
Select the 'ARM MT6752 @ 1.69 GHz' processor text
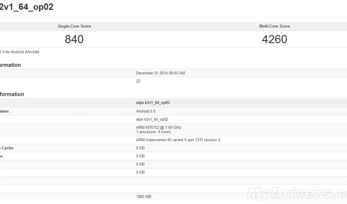coord(158,128)
